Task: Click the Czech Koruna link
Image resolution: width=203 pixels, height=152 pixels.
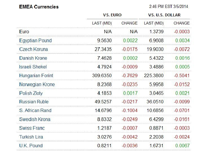Action: point(34,49)
